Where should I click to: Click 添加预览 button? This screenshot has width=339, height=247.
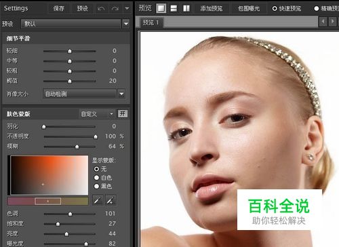(212, 9)
